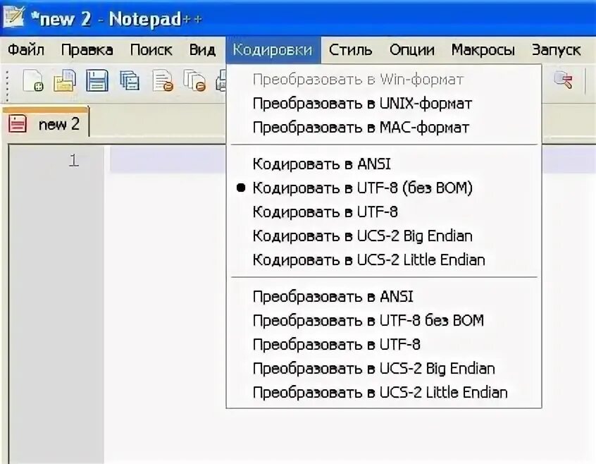
Task: Click line number 1 in the margin
Action: [x=74, y=161]
